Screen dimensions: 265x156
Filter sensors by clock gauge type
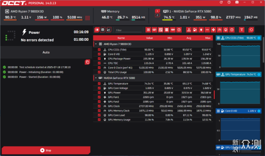pyautogui.click(x=219, y=30)
